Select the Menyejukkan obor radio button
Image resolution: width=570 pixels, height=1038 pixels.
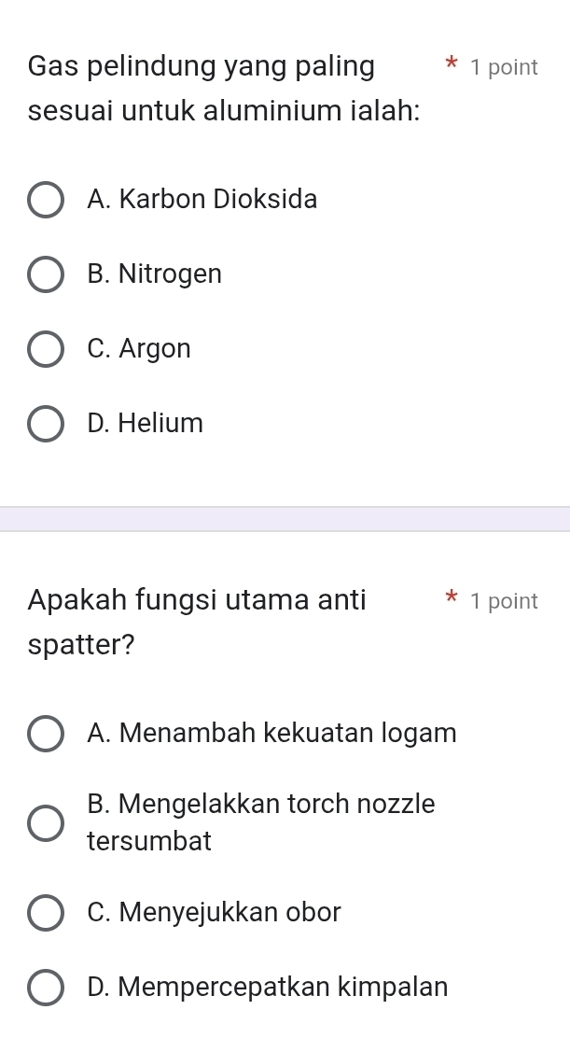tap(46, 914)
